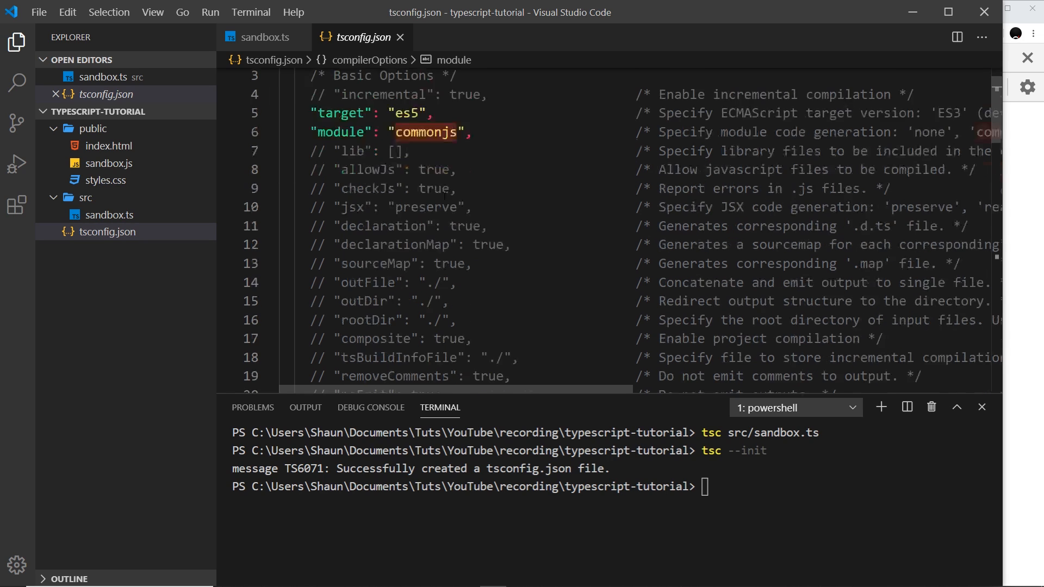
Task: Close the tsconfig.json editor tab
Action: [x=400, y=37]
